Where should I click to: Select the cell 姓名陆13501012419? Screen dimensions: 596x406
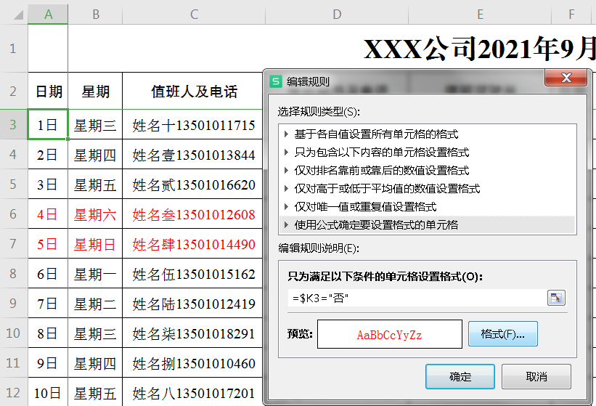click(x=194, y=304)
